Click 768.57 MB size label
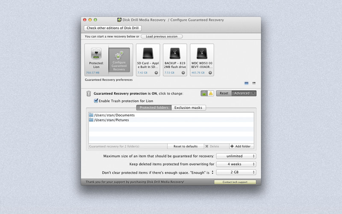Image resolution: width=342 pixels, height=214 pixels. pyautogui.click(x=92, y=72)
